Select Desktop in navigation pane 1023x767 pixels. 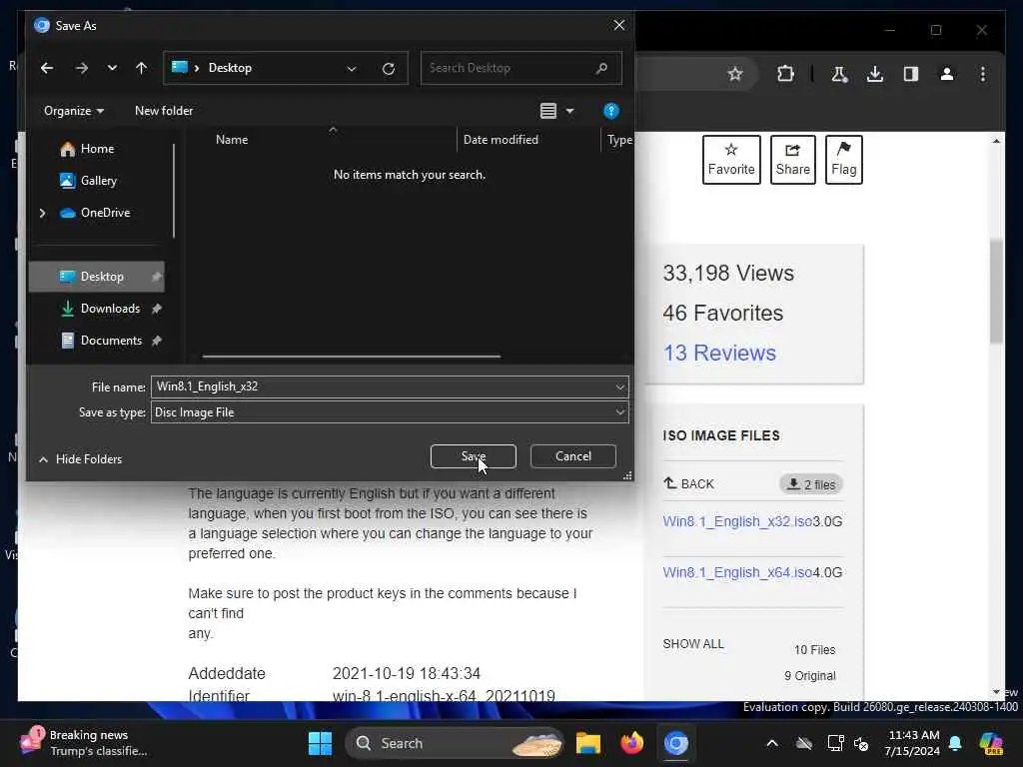pos(97,277)
